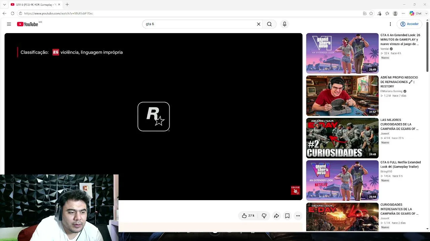Visit the Vandal channel link

385,49
